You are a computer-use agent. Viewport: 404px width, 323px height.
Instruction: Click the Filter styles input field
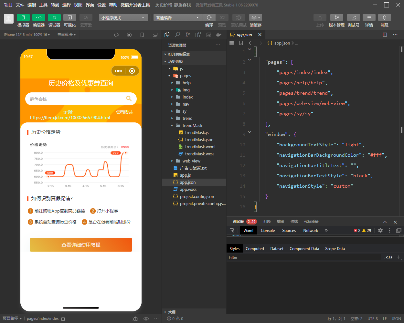pyautogui.click(x=304, y=257)
